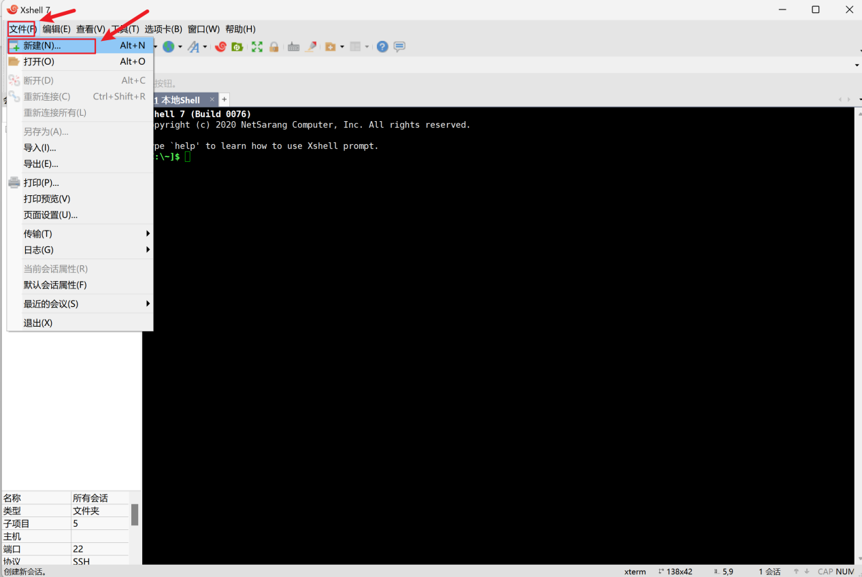
Task: Open the 窗口(W) menu
Action: coord(203,29)
